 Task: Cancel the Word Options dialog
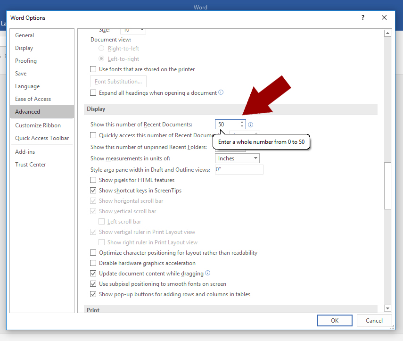click(x=374, y=320)
